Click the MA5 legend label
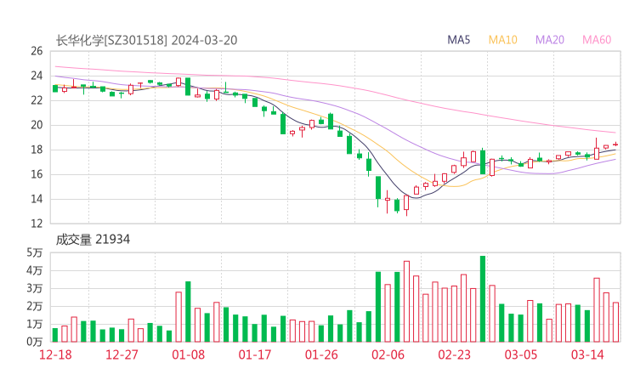 point(458,40)
